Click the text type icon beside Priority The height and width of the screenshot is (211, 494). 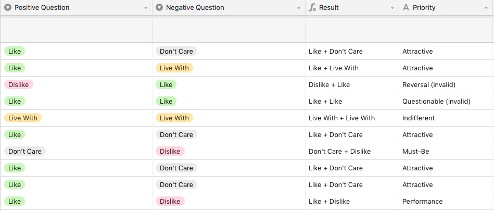coord(406,8)
